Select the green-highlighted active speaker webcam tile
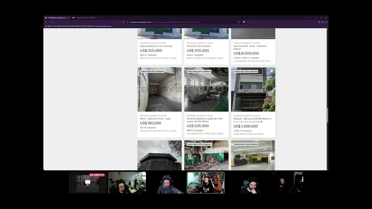Viewport: 372px width, 209px height. pos(206,183)
